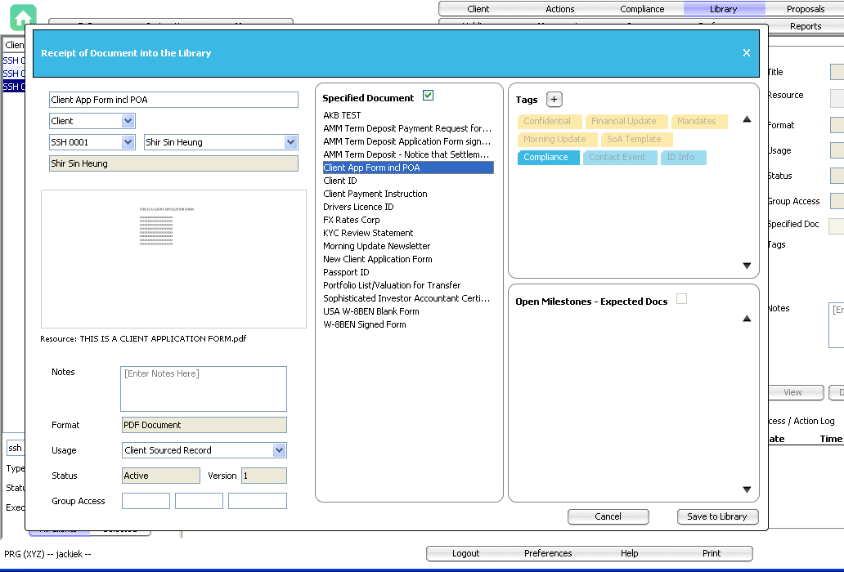The image size is (844, 572).
Task: Expand the SSH 0001 client code dropdown
Action: 128,142
